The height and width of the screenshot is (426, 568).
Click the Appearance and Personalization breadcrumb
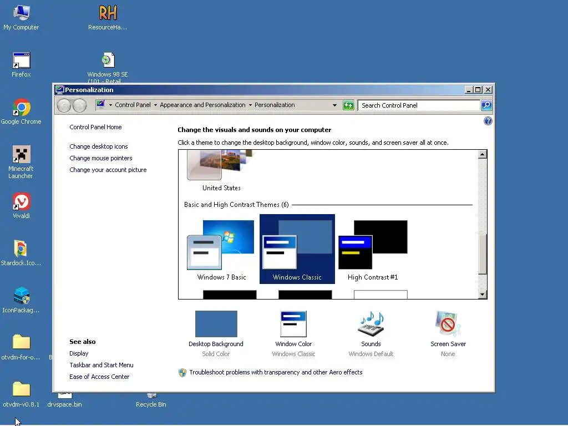coord(202,105)
